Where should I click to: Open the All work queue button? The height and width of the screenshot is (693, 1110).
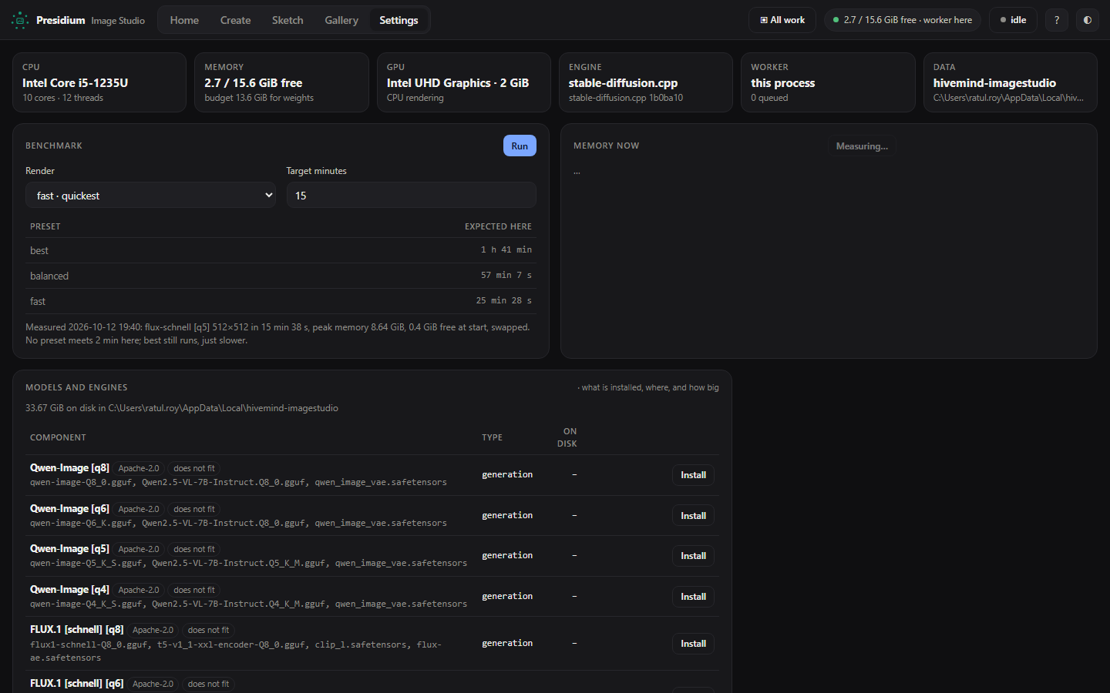782,20
